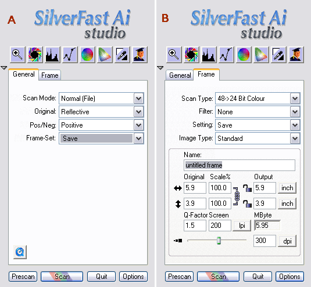Switch to the General tab in panel A
311x287 pixels.
24,74
